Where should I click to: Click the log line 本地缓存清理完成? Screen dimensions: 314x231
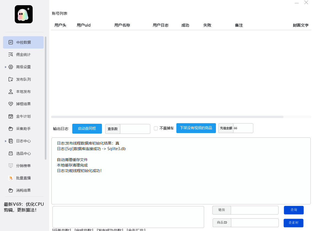click(x=72, y=165)
